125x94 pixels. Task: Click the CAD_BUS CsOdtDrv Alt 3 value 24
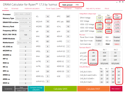click(x=119, y=79)
